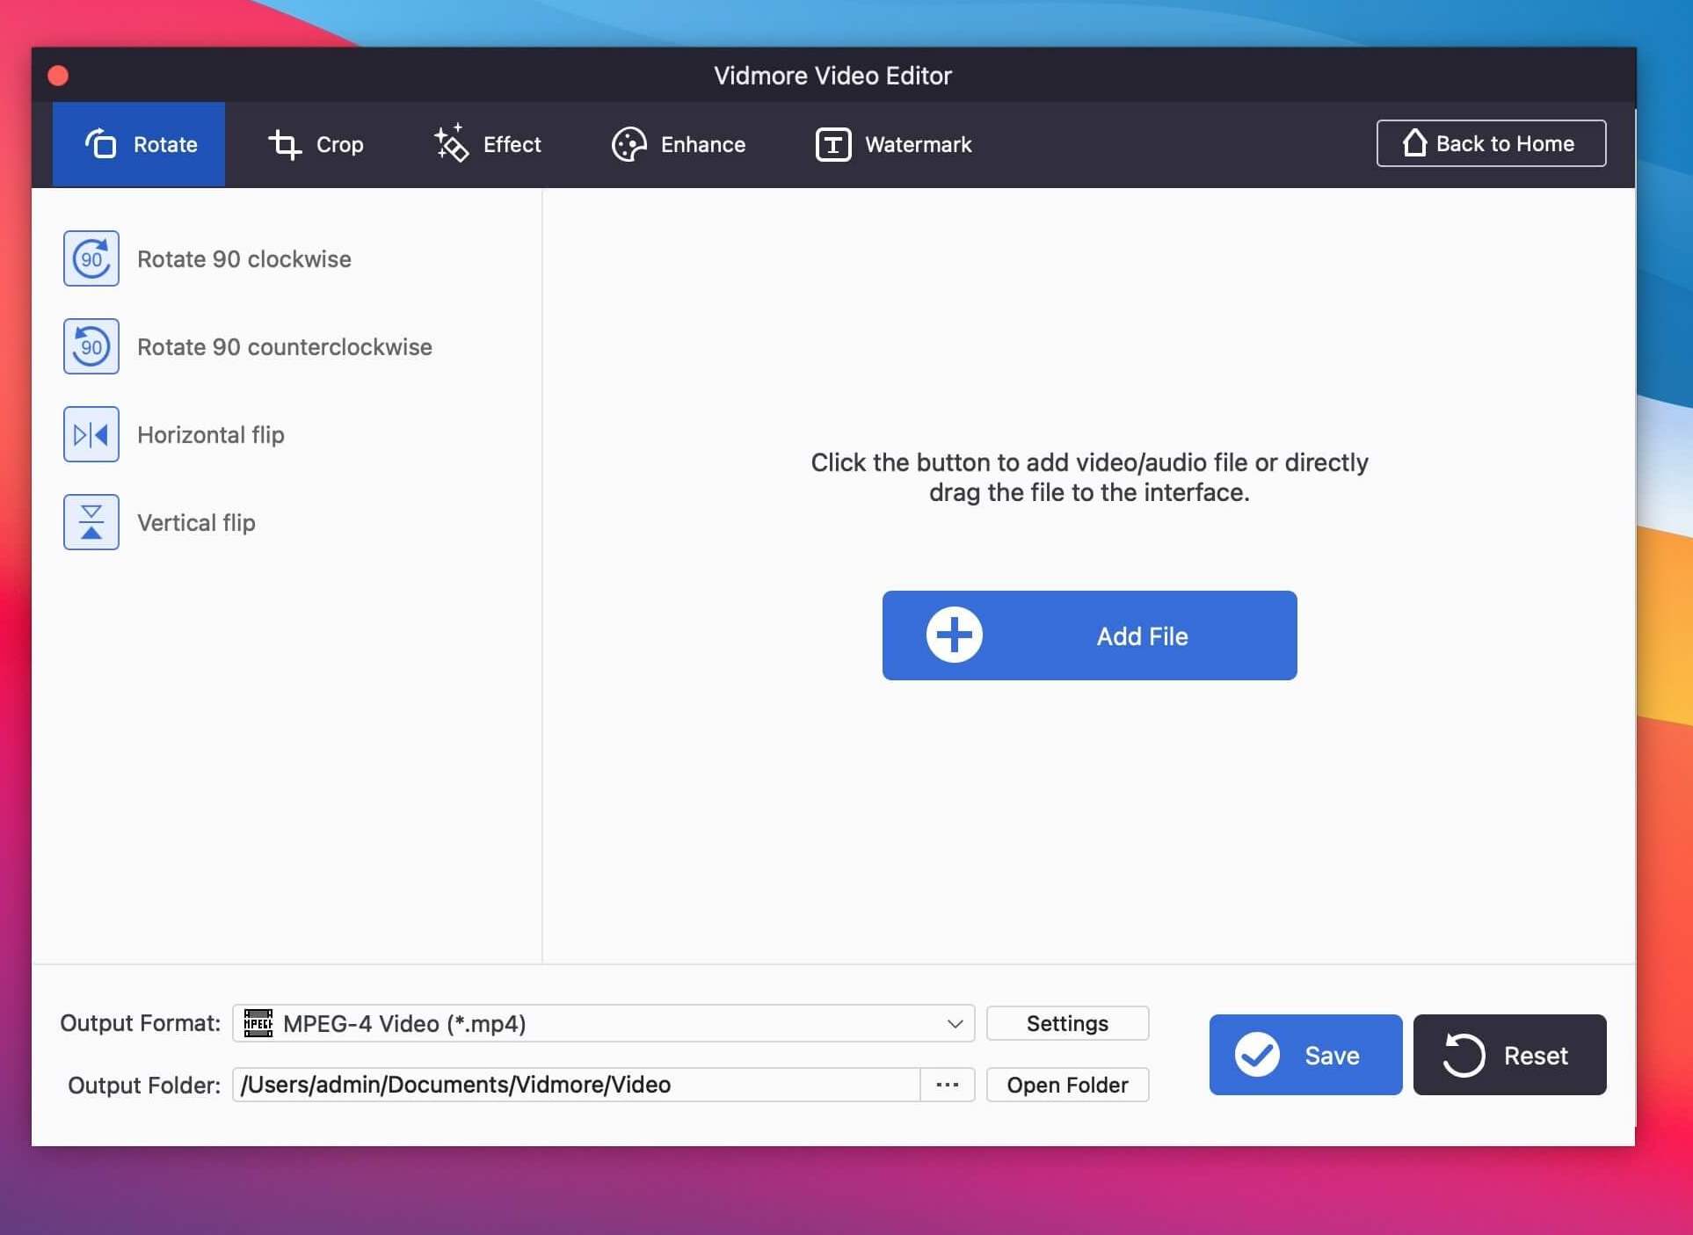Click the Horizontal flip icon
Viewport: 1693px width, 1235px height.
(91, 434)
